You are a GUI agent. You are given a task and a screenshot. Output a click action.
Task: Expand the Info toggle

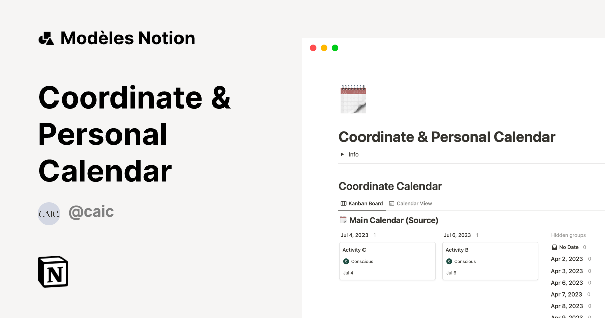coord(342,154)
